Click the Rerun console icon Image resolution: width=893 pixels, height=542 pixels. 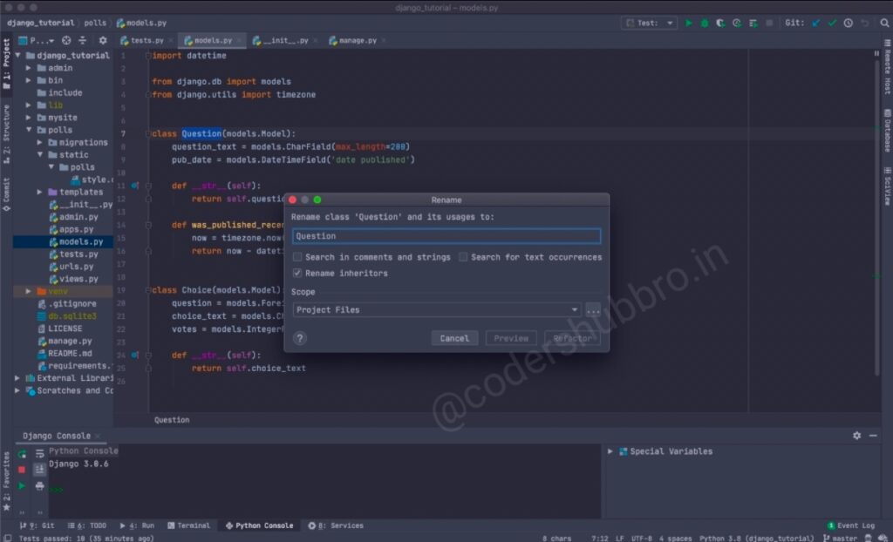pos(22,454)
